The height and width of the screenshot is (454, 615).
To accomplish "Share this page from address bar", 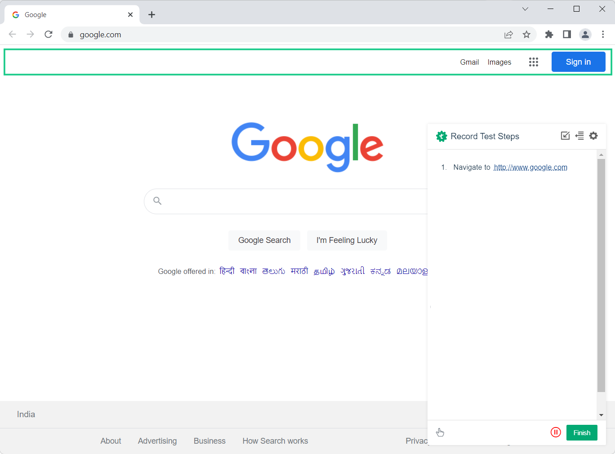I will pos(508,35).
